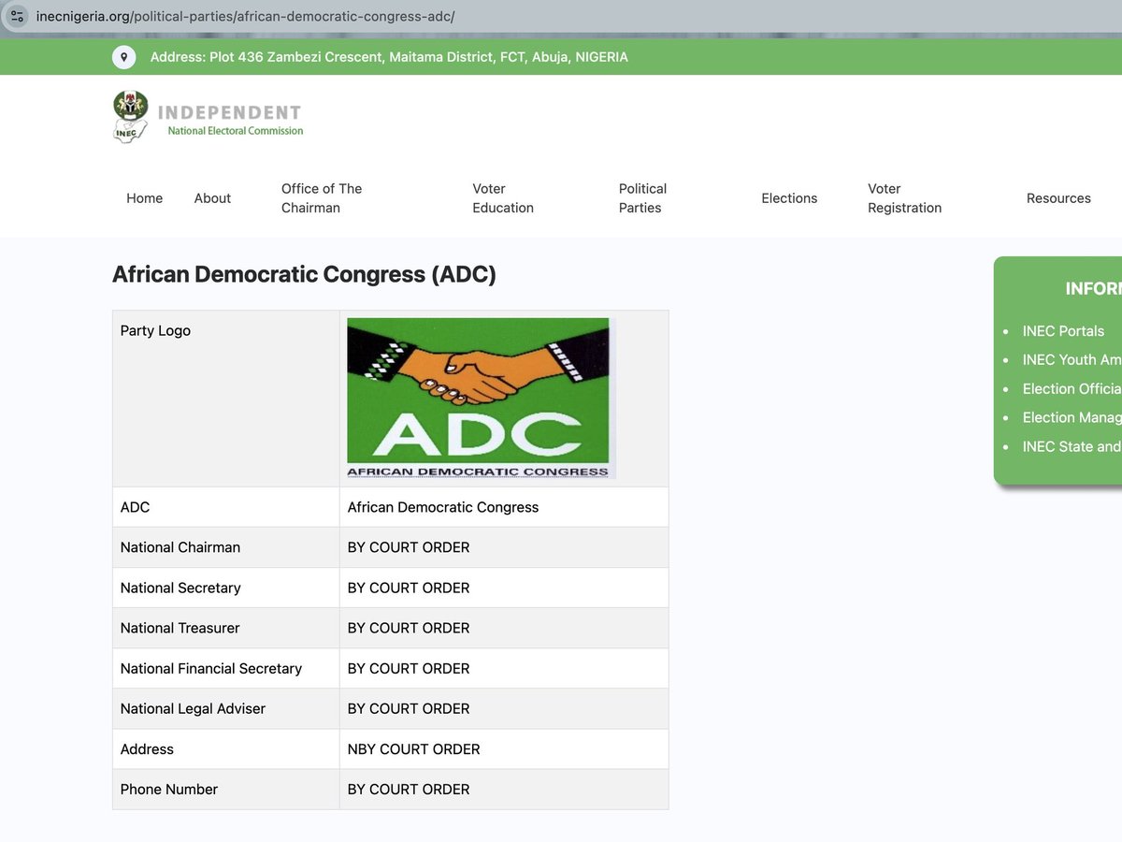This screenshot has width=1122, height=842.
Task: Click the site information icon in address bar
Action: pos(17,16)
